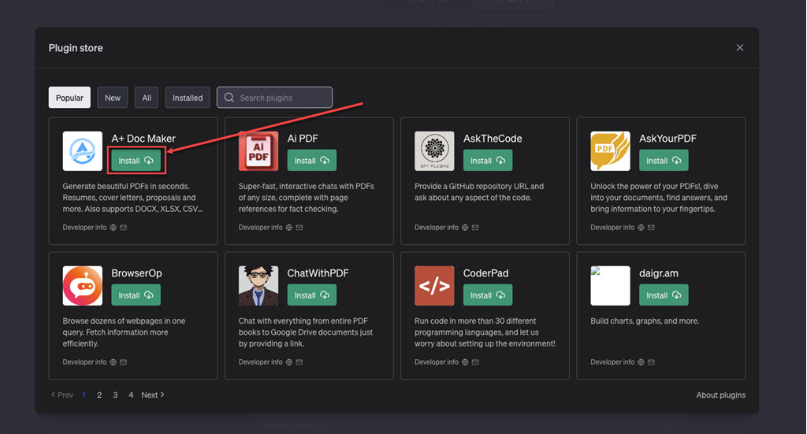Open AskYourPDF developer website globe icon

point(642,228)
